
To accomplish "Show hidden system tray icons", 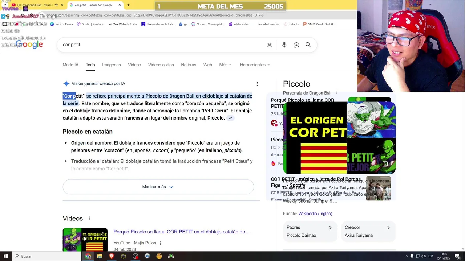I will pyautogui.click(x=406, y=256).
